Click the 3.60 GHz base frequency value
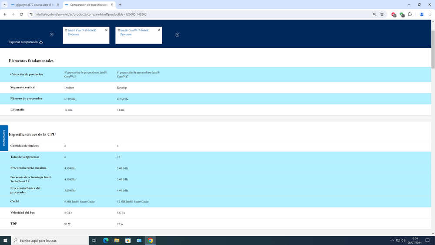 click(x=70, y=191)
